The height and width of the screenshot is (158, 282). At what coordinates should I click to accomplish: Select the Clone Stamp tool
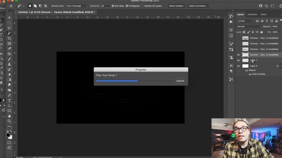click(x=9, y=64)
